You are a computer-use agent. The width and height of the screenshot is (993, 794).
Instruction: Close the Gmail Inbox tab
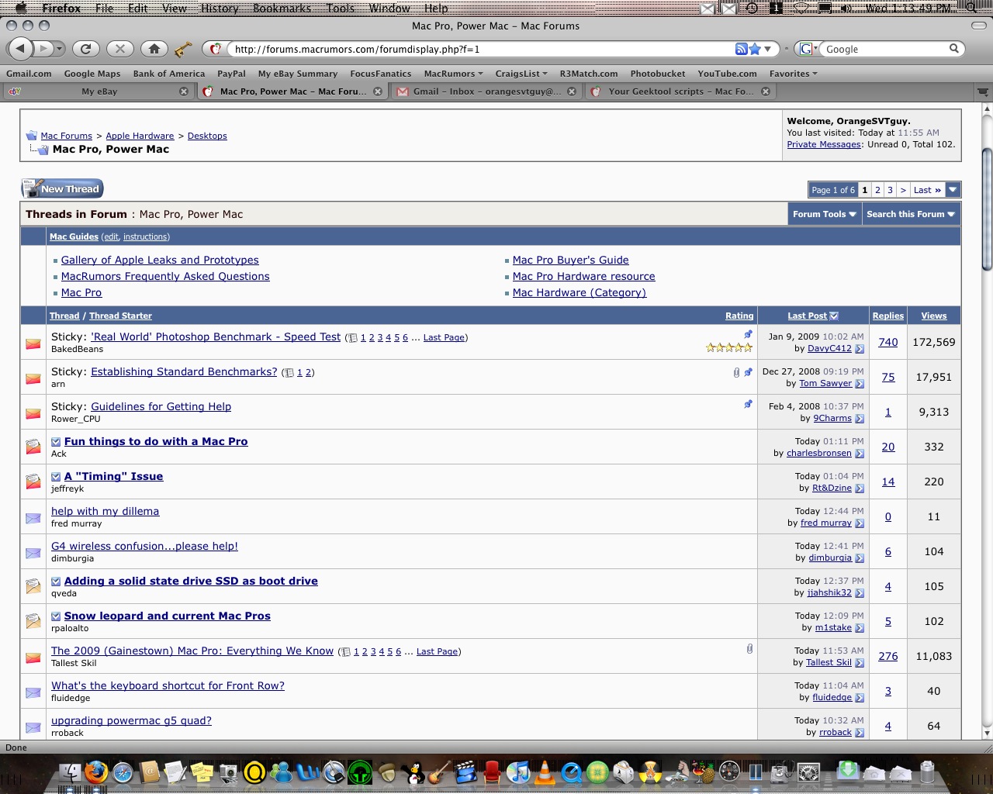(x=572, y=91)
